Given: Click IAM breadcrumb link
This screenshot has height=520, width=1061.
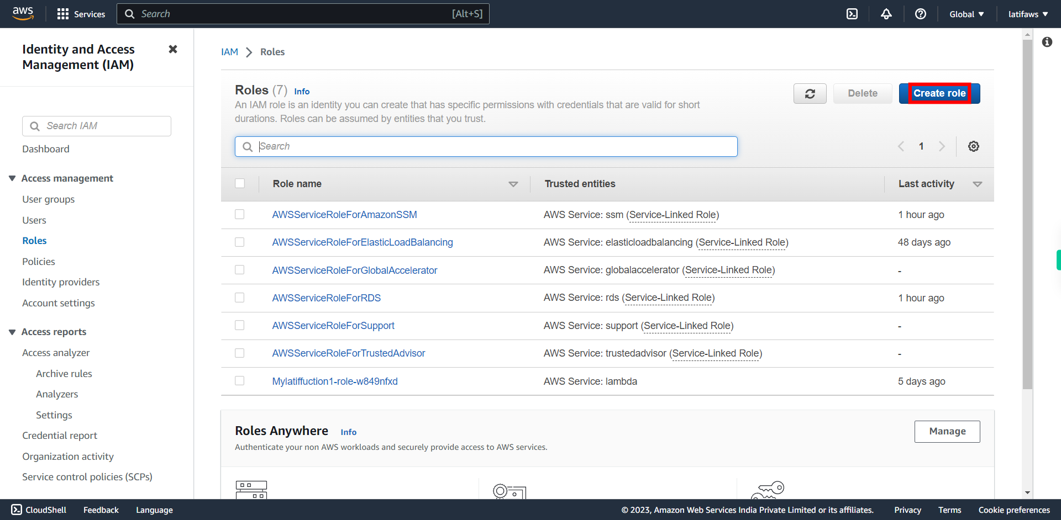Looking at the screenshot, I should [x=229, y=52].
